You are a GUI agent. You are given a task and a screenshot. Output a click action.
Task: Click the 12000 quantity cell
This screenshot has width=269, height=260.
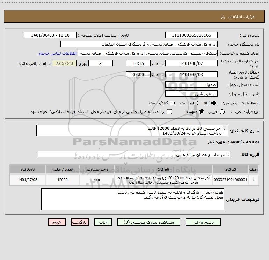pos(63,180)
